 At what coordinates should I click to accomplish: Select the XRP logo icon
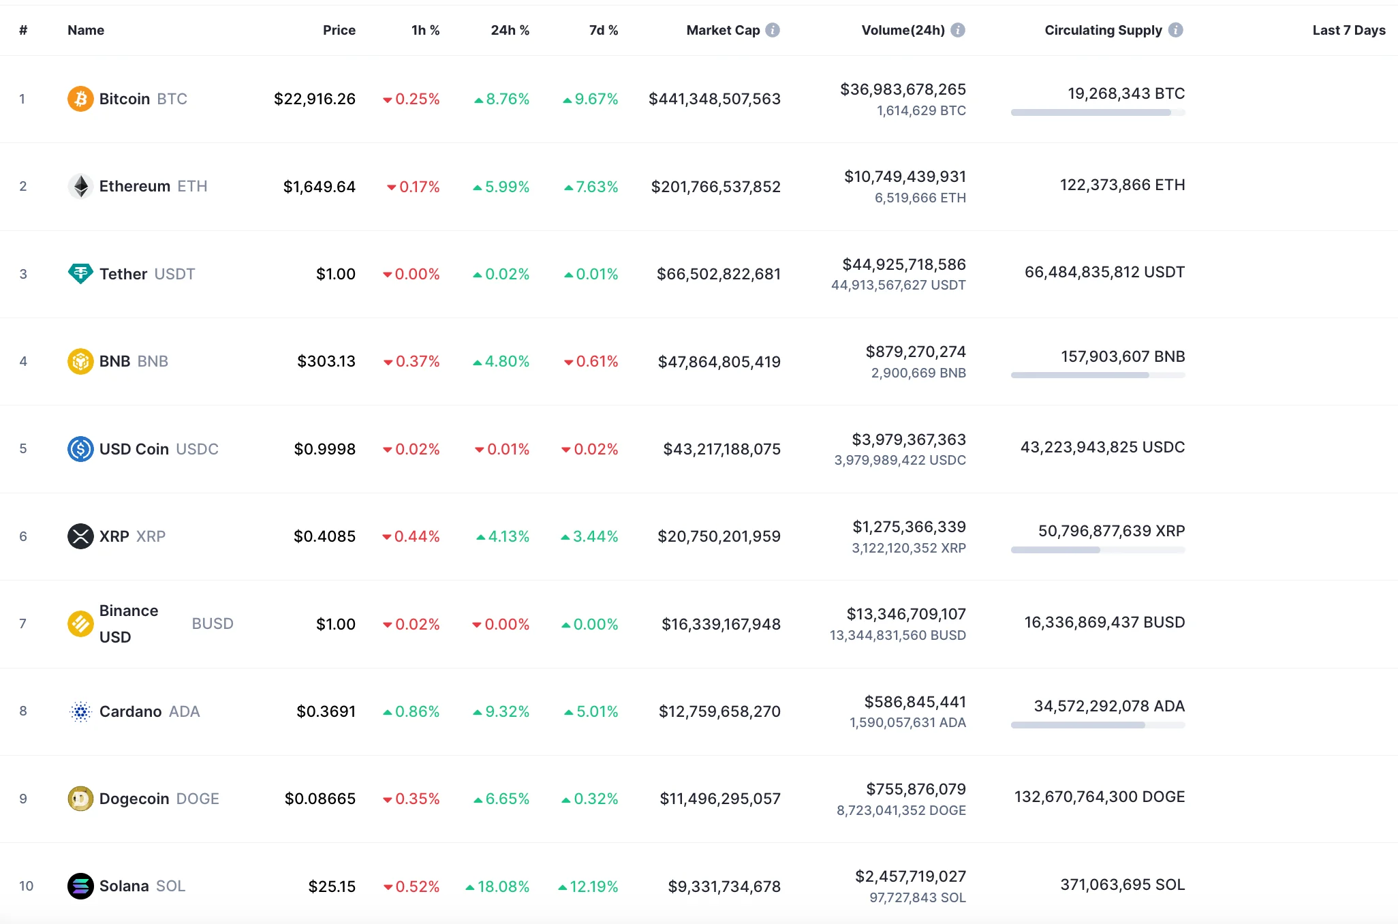click(80, 536)
